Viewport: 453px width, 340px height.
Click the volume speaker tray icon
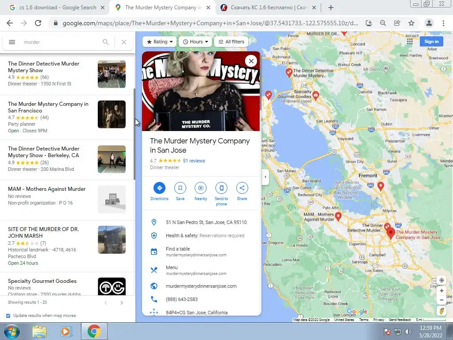point(408,332)
